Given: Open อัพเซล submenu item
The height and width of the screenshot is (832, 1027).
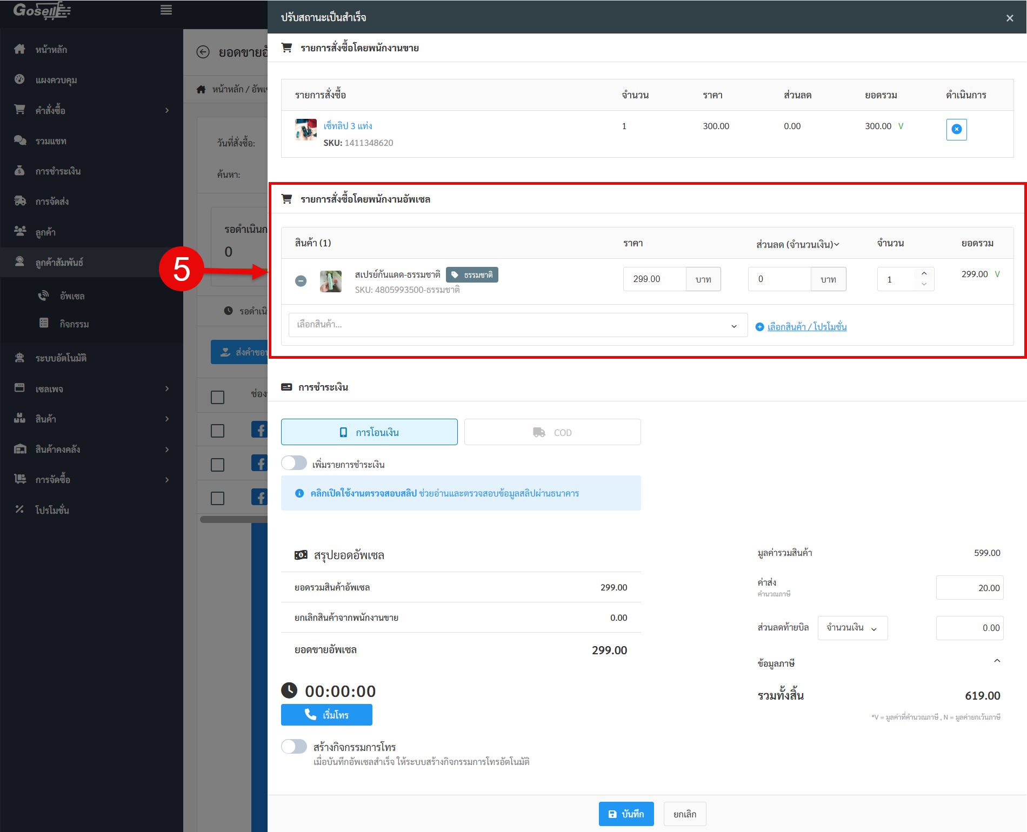Looking at the screenshot, I should (x=72, y=296).
